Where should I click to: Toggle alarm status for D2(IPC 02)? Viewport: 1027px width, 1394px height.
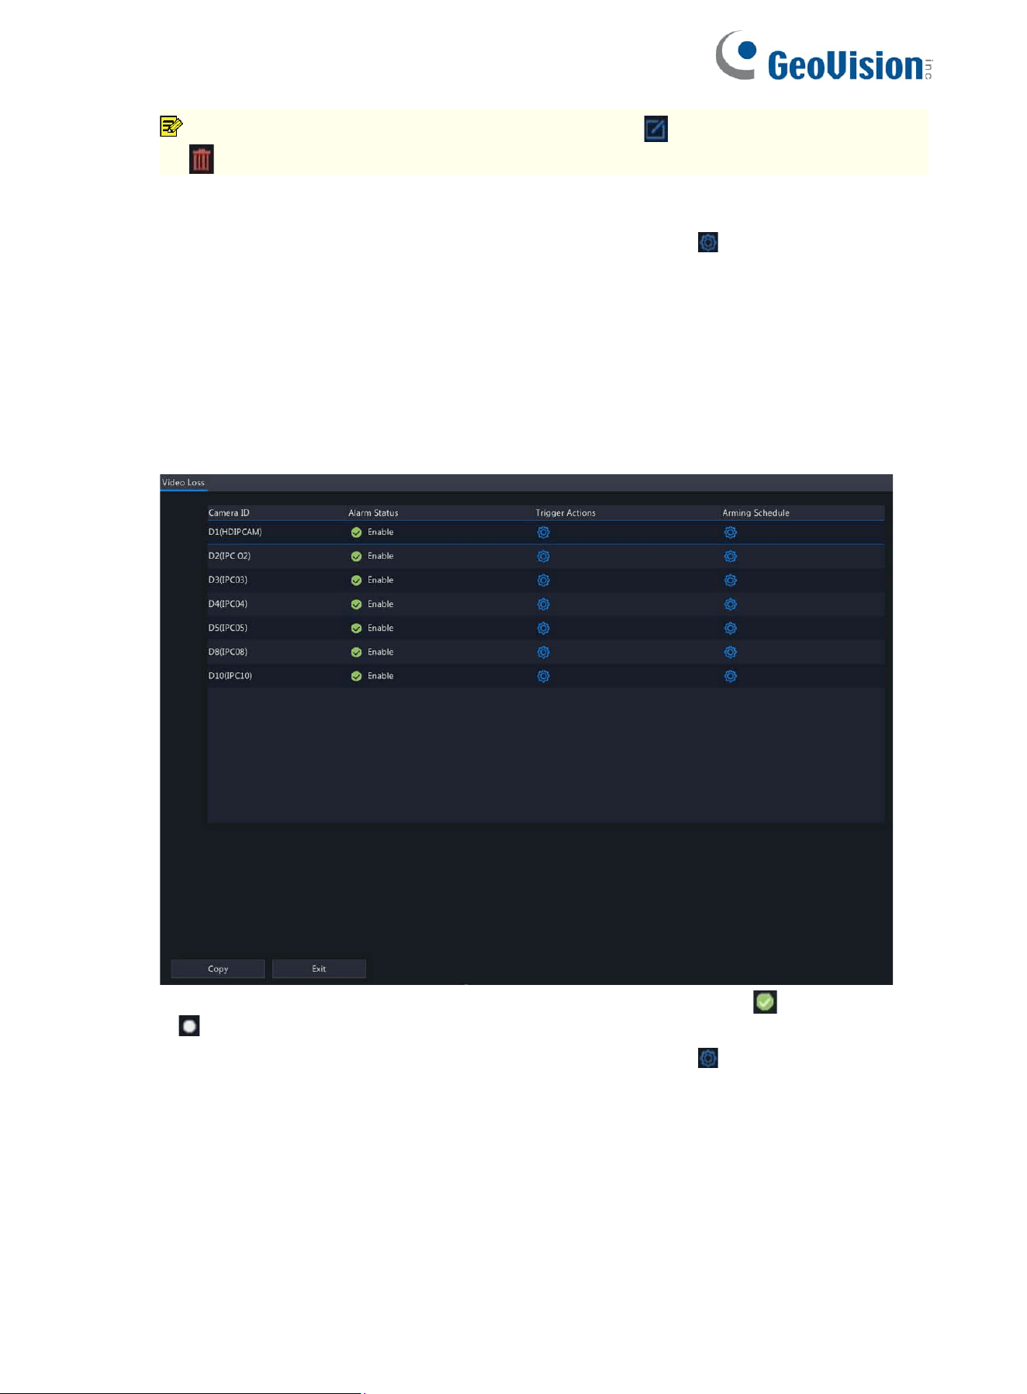point(356,557)
